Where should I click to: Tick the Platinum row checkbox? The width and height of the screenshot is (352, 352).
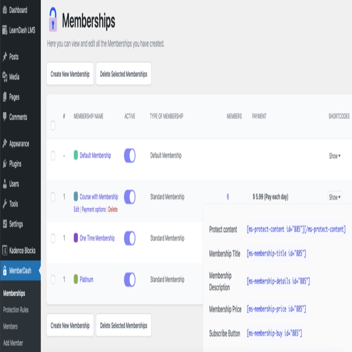click(53, 279)
